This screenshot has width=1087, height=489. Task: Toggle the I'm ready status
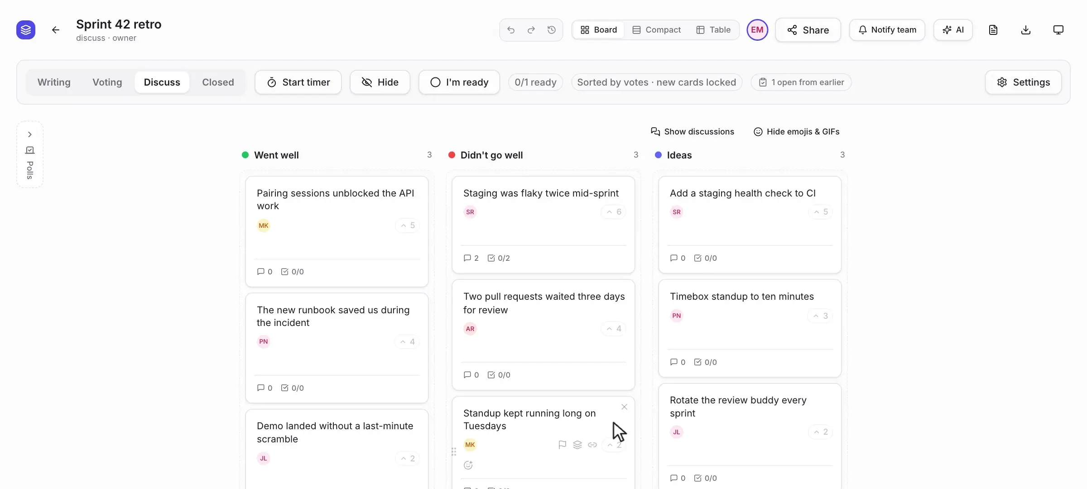click(459, 82)
